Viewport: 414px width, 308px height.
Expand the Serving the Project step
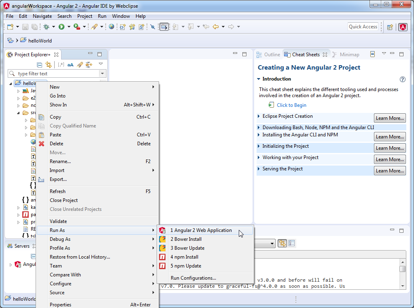pyautogui.click(x=259, y=168)
